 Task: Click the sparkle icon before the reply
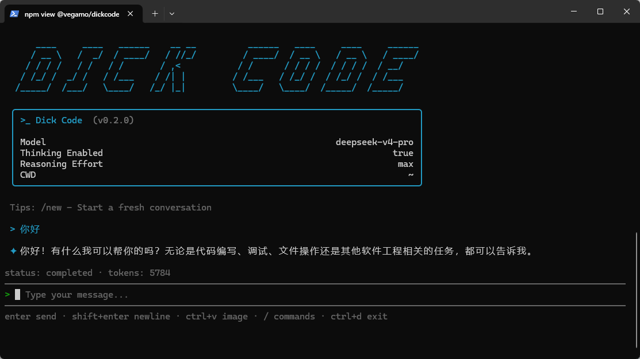coord(13,251)
